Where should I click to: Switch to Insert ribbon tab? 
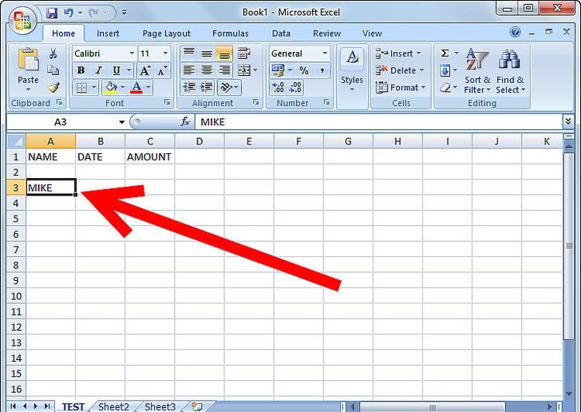pyautogui.click(x=108, y=34)
